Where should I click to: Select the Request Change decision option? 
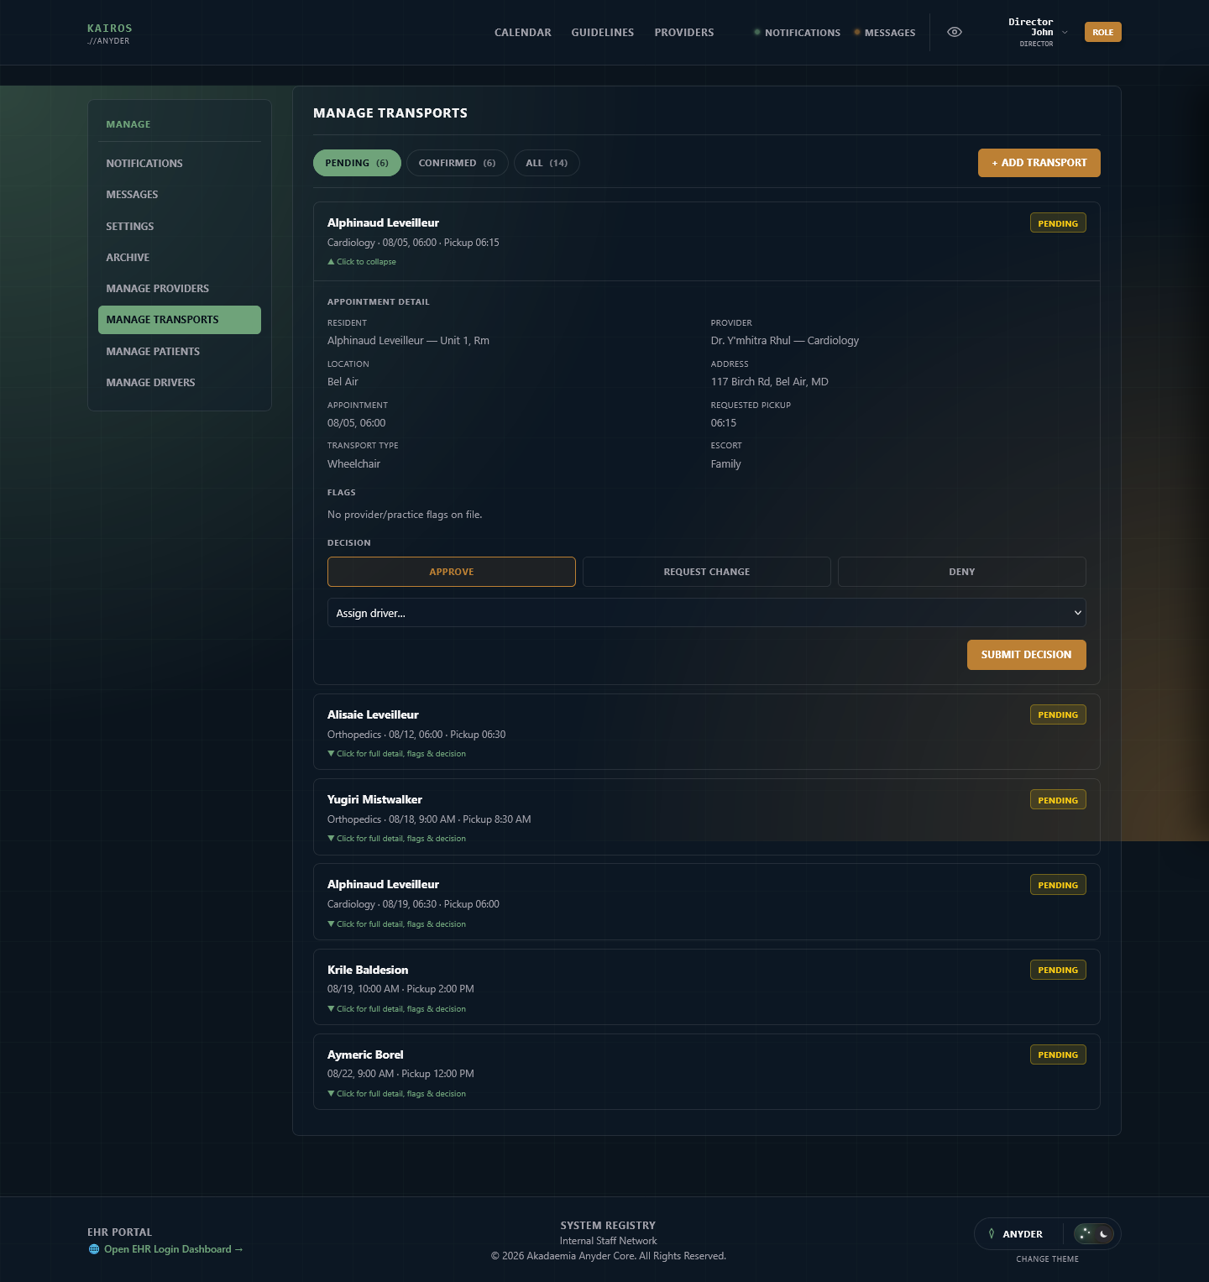(x=707, y=572)
